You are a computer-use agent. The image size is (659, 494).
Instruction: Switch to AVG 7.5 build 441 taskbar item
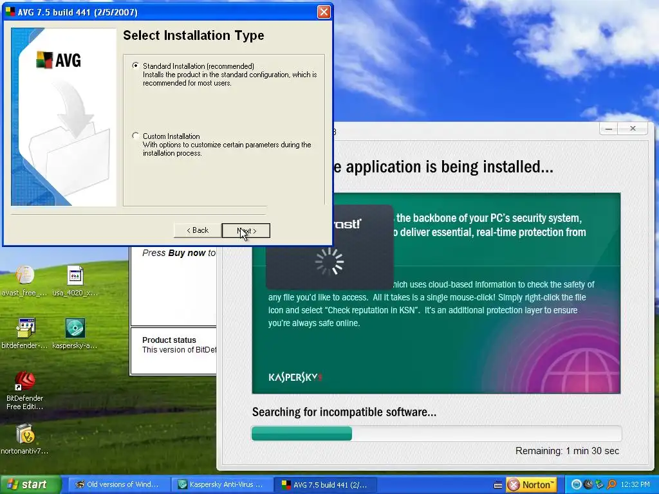pos(325,484)
